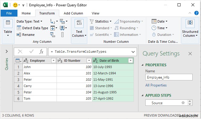Click the table corner menu icon
The height and width of the screenshot is (119, 201).
pos(18,61)
